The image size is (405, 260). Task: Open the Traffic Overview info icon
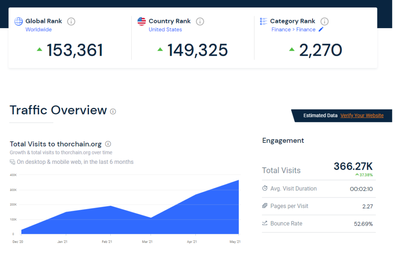(113, 112)
